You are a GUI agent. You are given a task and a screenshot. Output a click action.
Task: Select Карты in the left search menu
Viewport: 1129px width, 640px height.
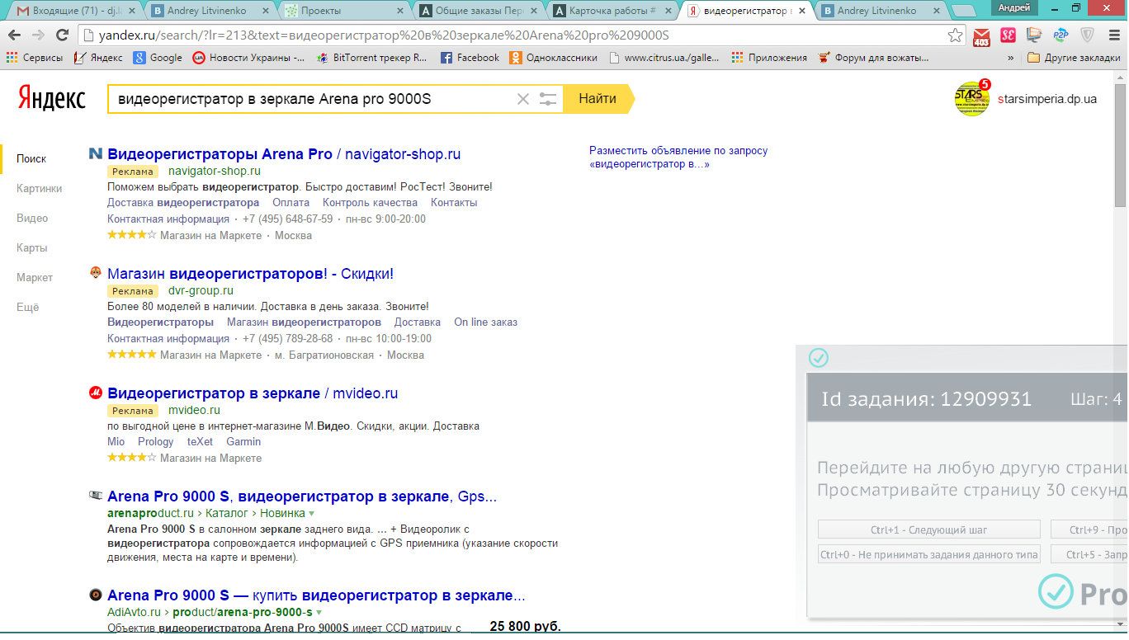click(31, 247)
